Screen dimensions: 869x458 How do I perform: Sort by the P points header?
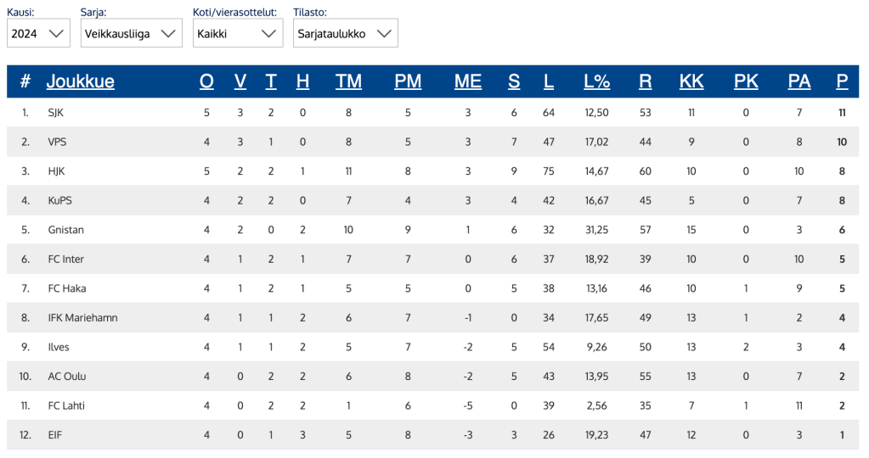(842, 81)
